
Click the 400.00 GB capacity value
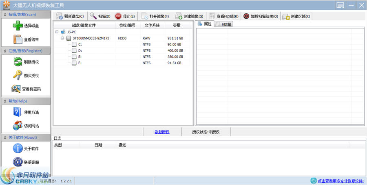click(175, 50)
